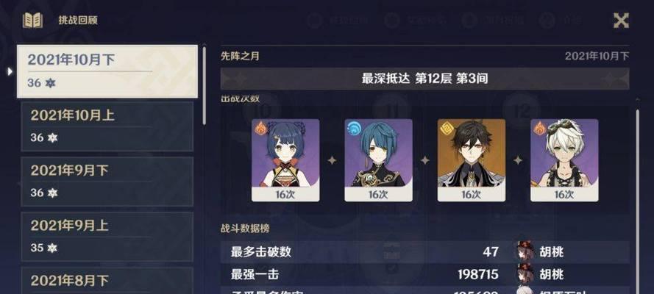Click the Pyro element icon on Xiangling's card

click(x=260, y=129)
